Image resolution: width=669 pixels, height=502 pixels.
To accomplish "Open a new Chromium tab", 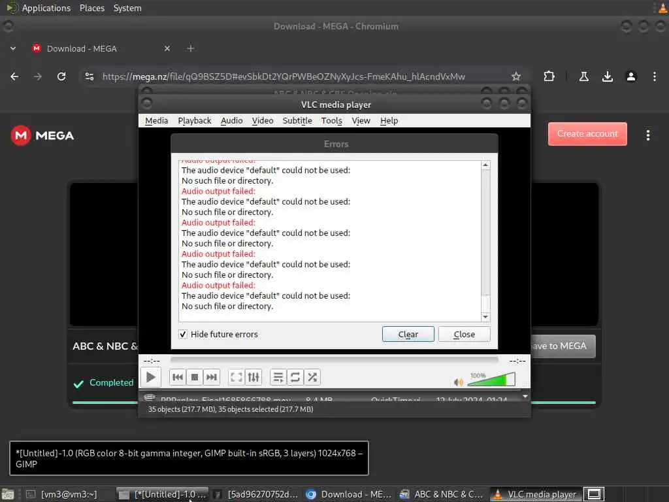I will click(x=191, y=48).
